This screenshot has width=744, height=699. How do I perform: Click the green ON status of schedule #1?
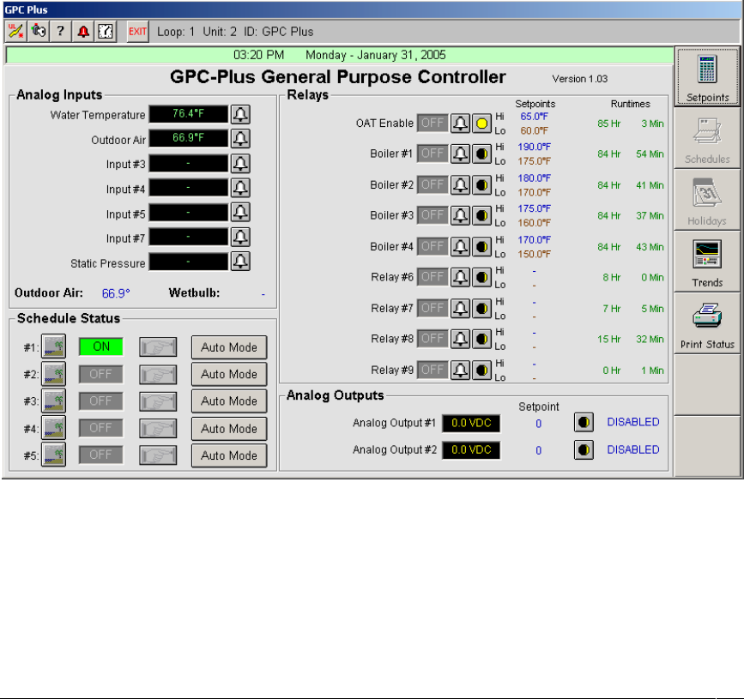pyautogui.click(x=101, y=346)
